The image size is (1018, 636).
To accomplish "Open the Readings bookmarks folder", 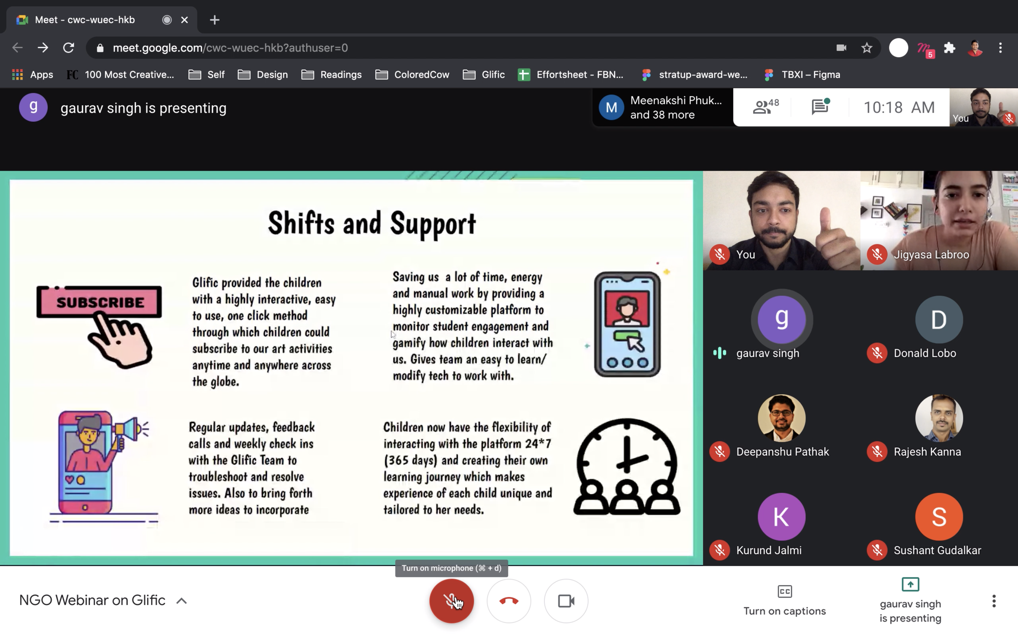I will tap(332, 75).
